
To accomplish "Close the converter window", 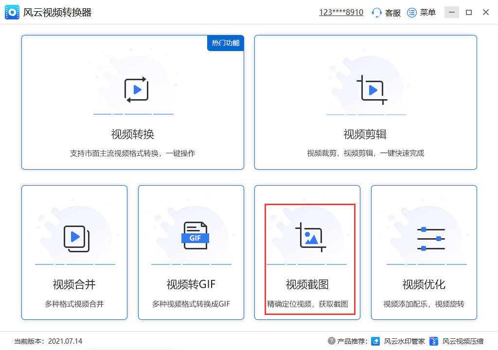I will [486, 12].
